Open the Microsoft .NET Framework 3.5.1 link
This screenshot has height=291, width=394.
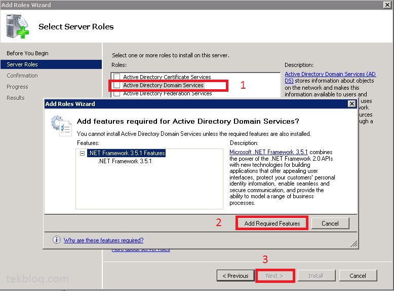pos(268,152)
